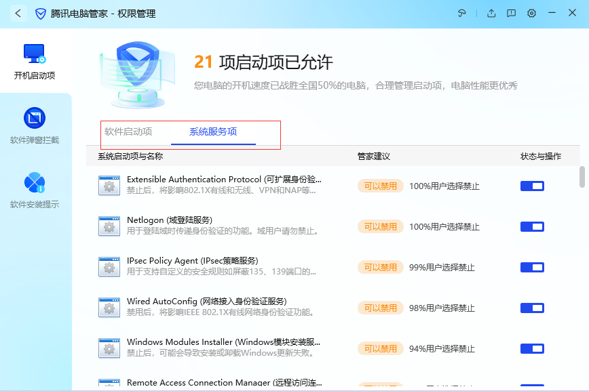Go back with the left arrow
The image size is (589, 391).
pyautogui.click(x=18, y=14)
